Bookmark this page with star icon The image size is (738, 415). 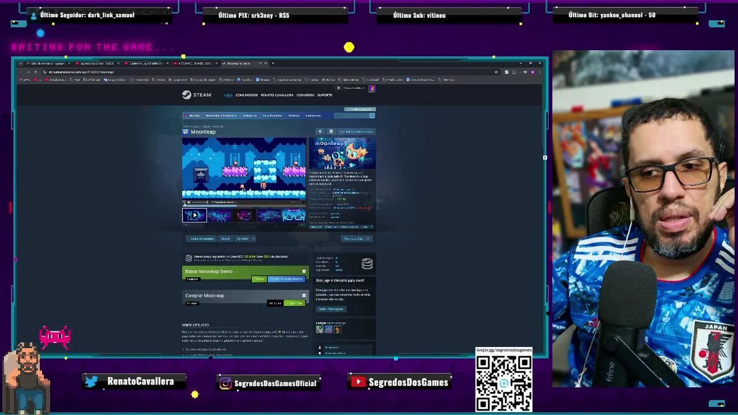pyautogui.click(x=496, y=72)
